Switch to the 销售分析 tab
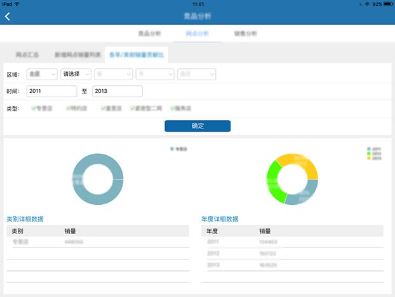 pyautogui.click(x=245, y=33)
